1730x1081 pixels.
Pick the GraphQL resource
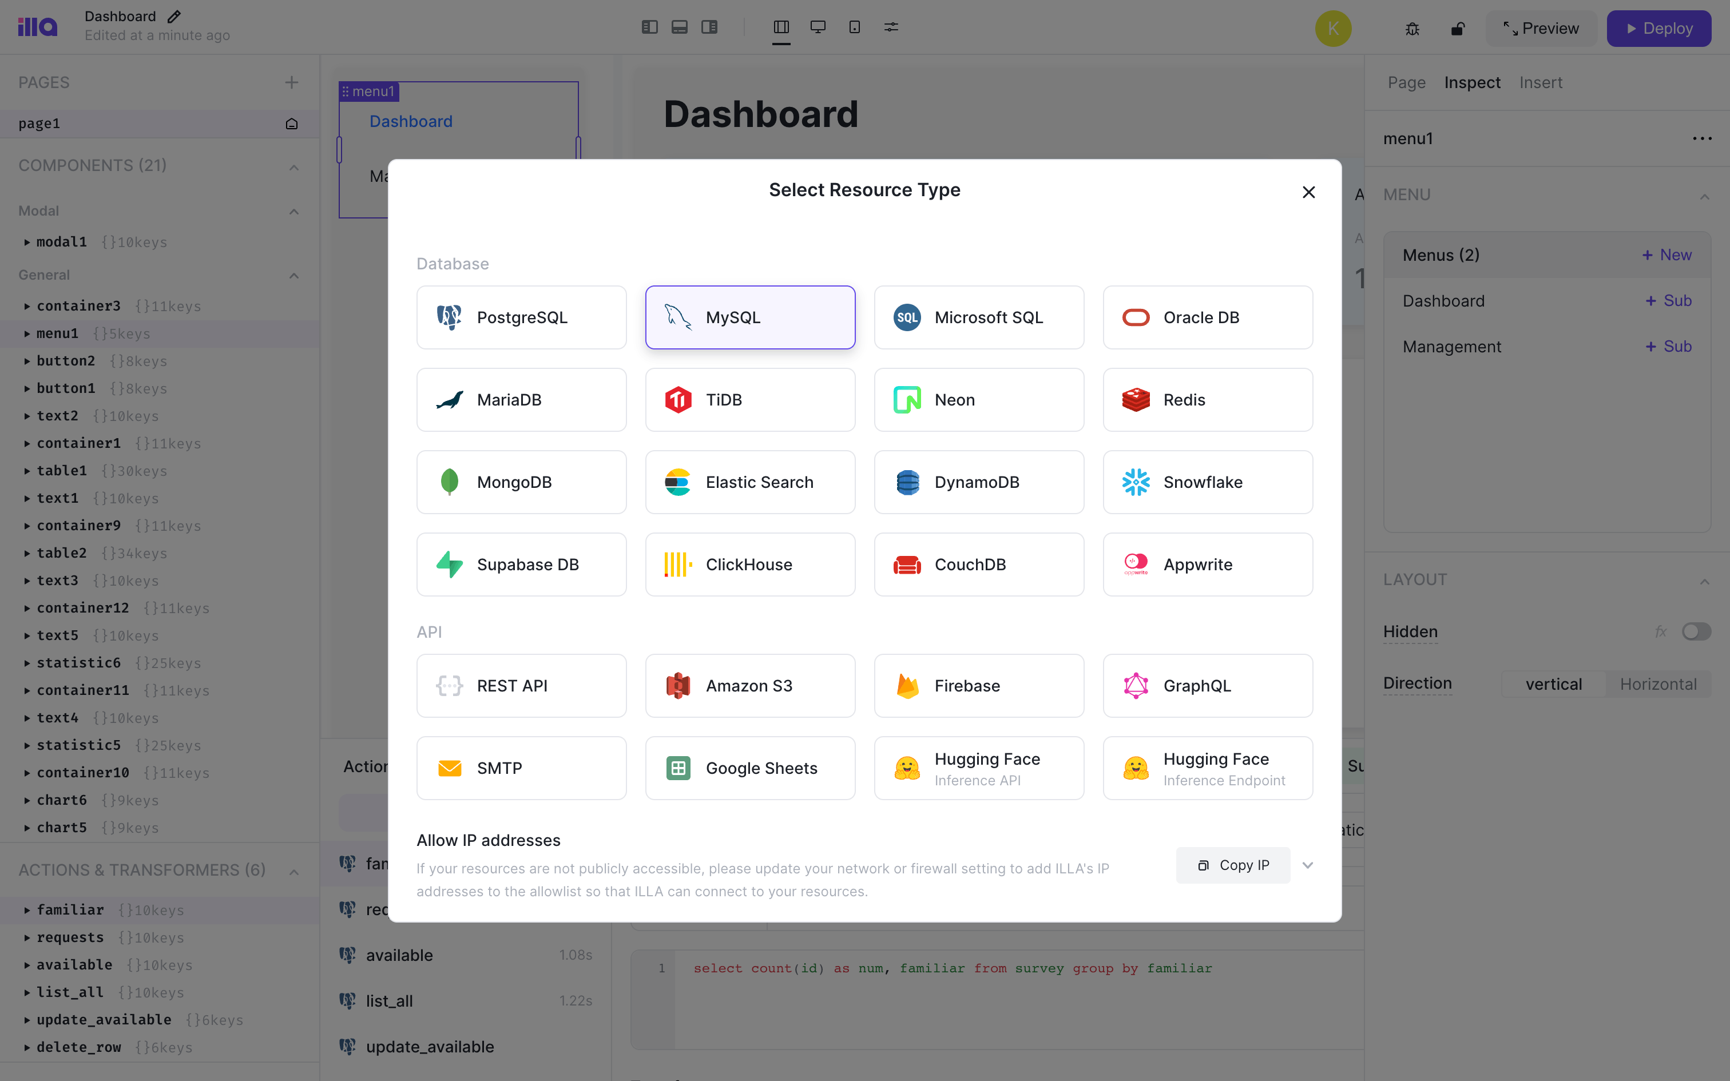(1208, 686)
